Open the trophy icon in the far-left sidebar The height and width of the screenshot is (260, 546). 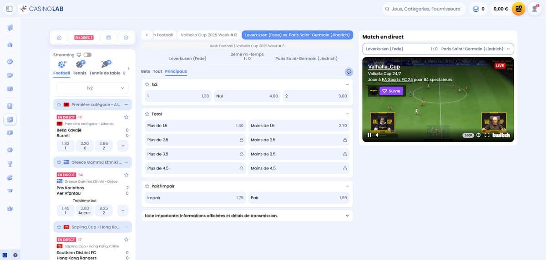pyautogui.click(x=10, y=164)
